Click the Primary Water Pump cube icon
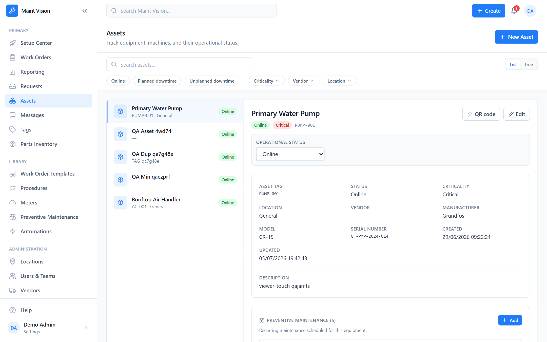Image resolution: width=547 pixels, height=342 pixels. pyautogui.click(x=121, y=111)
